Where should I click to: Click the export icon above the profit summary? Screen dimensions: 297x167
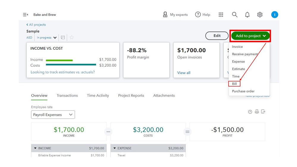tap(263, 112)
